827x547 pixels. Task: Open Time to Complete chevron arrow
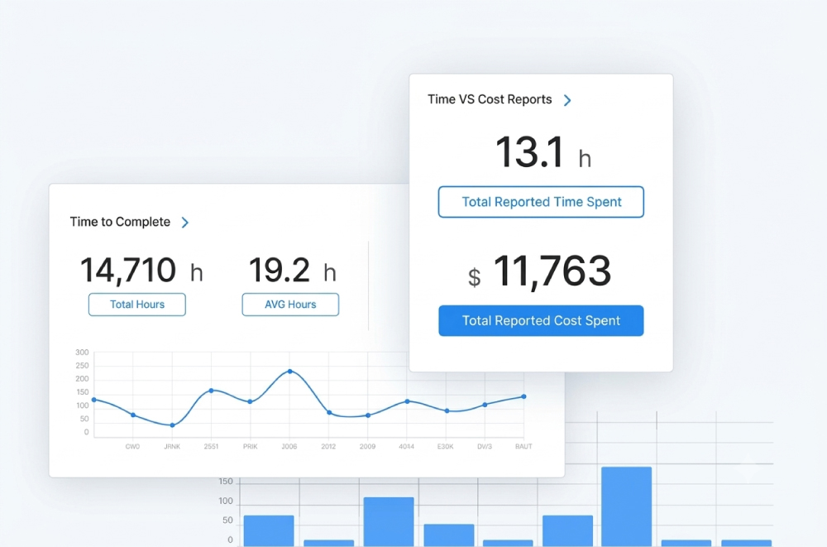click(x=185, y=223)
